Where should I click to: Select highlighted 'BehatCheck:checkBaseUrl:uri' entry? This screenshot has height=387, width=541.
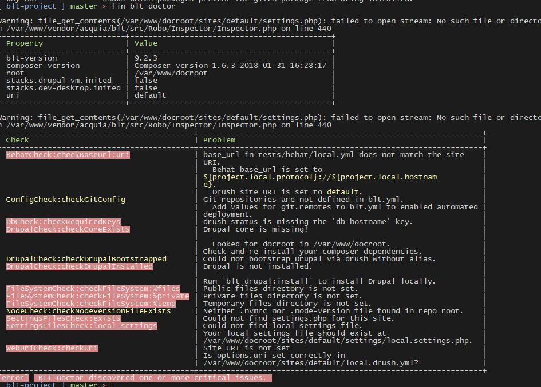[68, 155]
